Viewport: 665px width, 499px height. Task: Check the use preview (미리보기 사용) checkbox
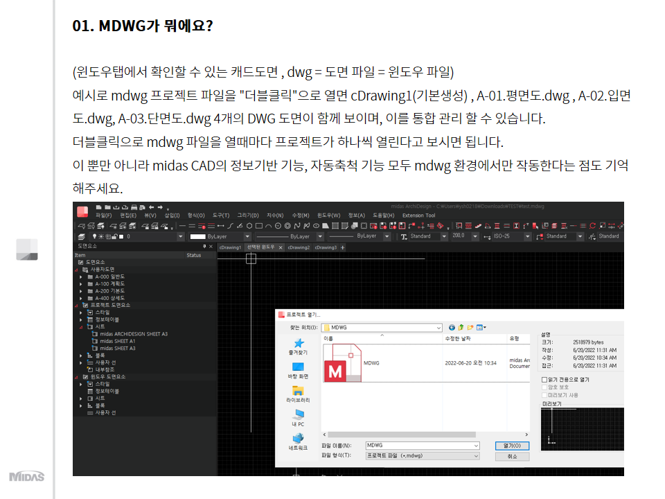(x=544, y=395)
